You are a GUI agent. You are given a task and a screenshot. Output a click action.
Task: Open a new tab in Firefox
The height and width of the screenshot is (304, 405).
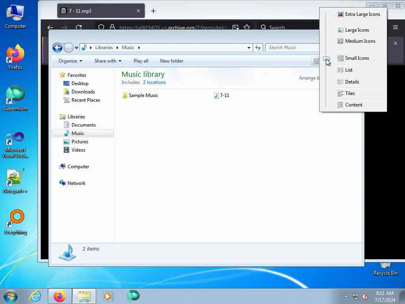pos(153,11)
